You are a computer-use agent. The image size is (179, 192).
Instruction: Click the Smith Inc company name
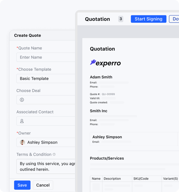pos(98,111)
